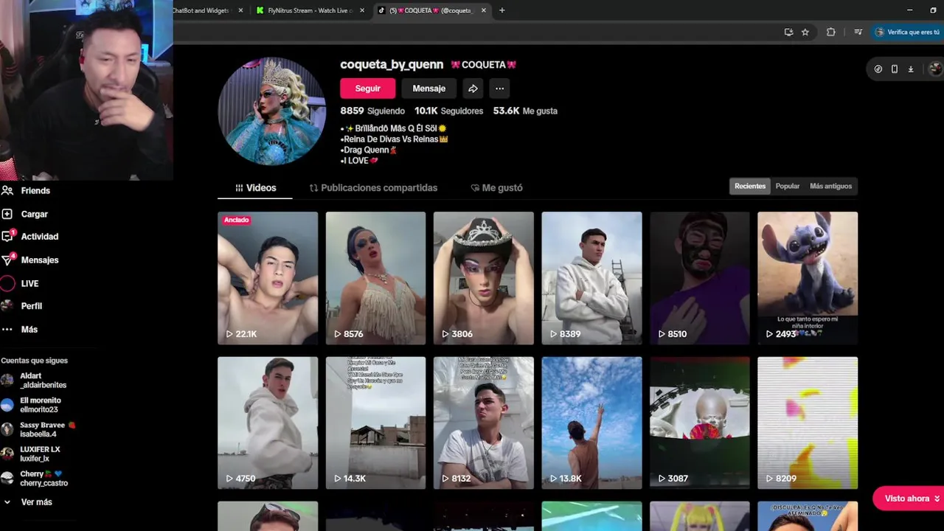Open new browser tab with plus icon
This screenshot has width=944, height=531.
click(x=502, y=10)
